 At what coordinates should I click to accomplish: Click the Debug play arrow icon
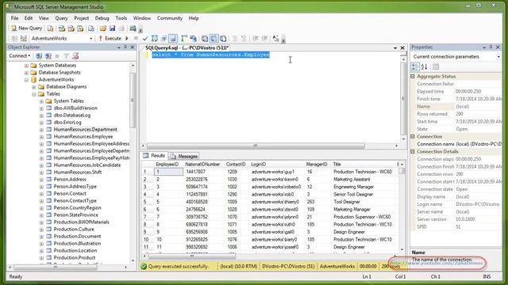point(127,39)
